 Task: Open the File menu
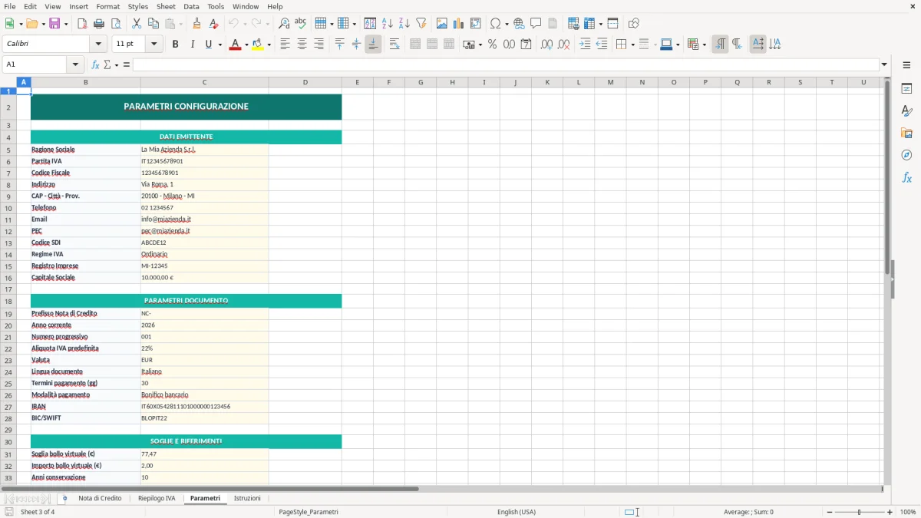(10, 6)
